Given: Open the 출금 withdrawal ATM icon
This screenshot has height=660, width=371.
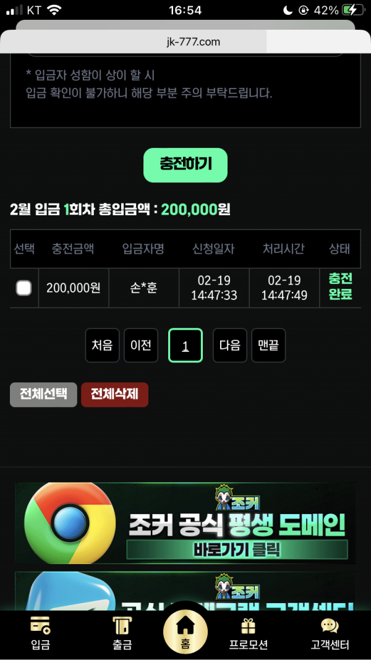Looking at the screenshot, I should click(x=122, y=626).
